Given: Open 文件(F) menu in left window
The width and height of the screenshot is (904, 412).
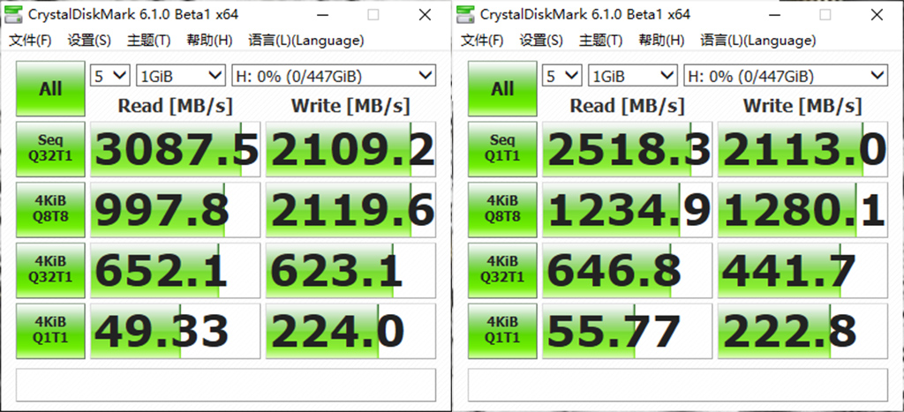Looking at the screenshot, I should [x=31, y=41].
